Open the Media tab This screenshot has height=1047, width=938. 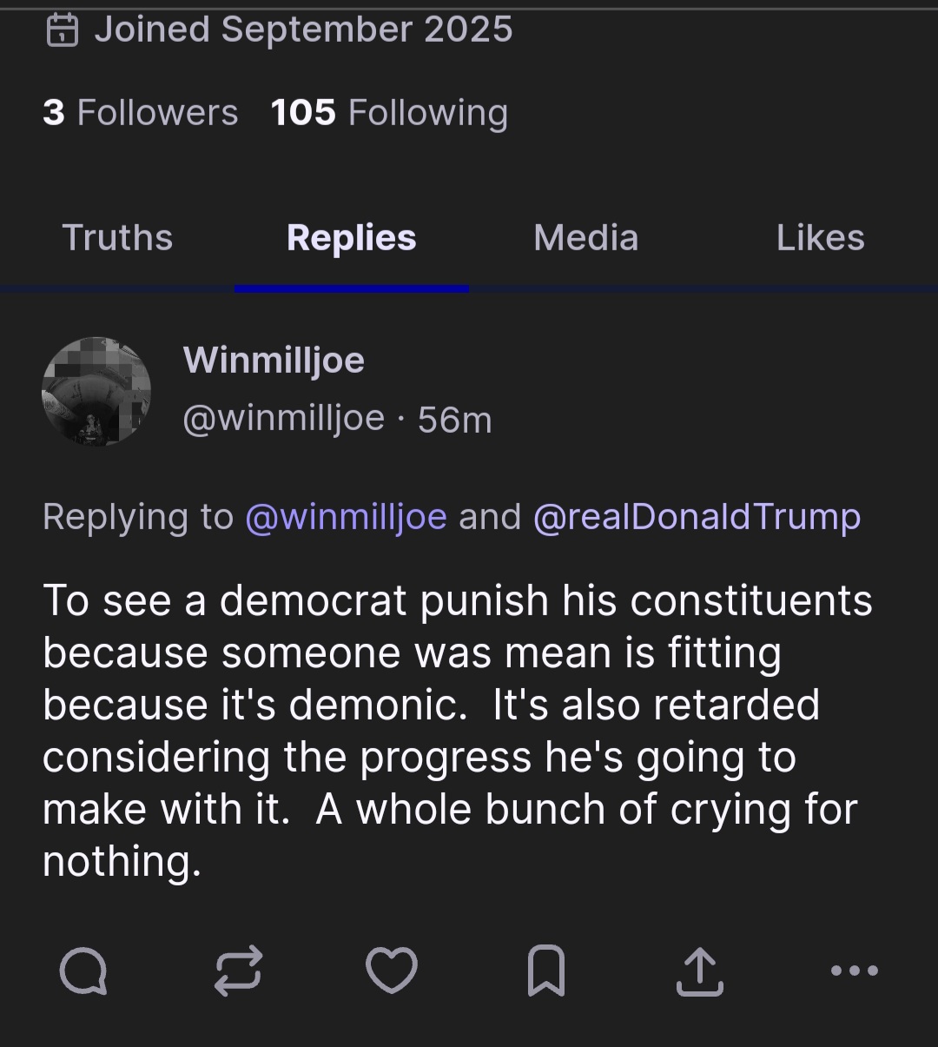585,238
